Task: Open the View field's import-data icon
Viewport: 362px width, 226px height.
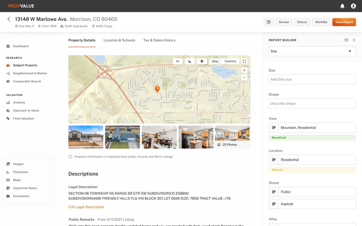Action: (x=274, y=128)
